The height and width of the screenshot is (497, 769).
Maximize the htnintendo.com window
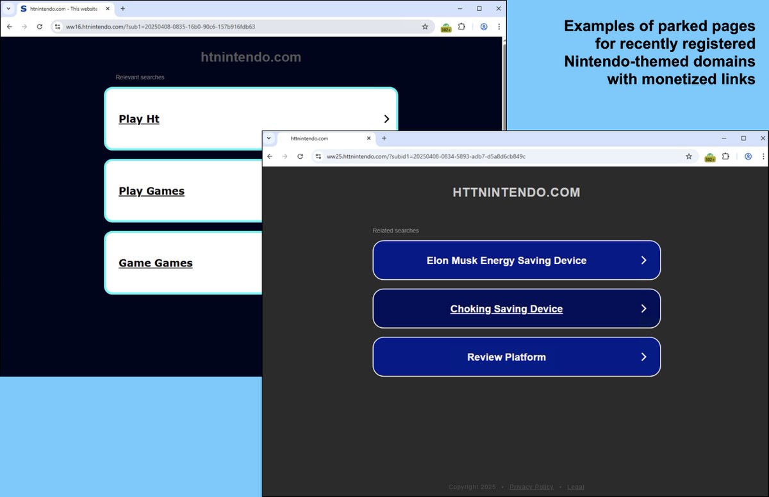coord(479,9)
